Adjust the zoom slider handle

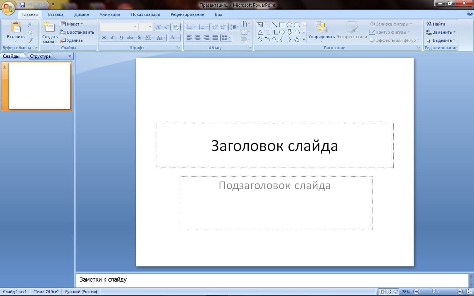[433, 292]
